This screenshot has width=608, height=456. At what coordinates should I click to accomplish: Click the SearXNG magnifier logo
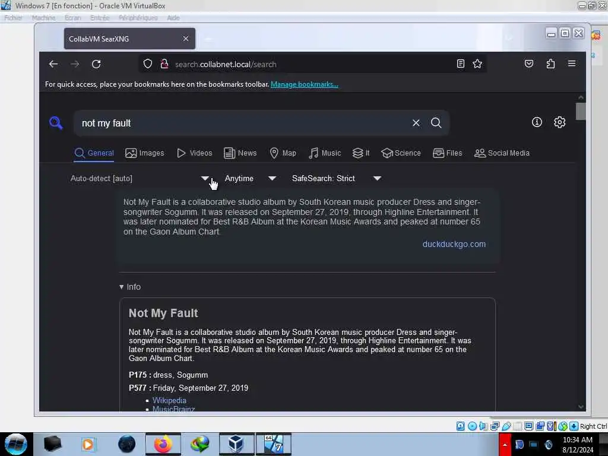[x=56, y=123]
